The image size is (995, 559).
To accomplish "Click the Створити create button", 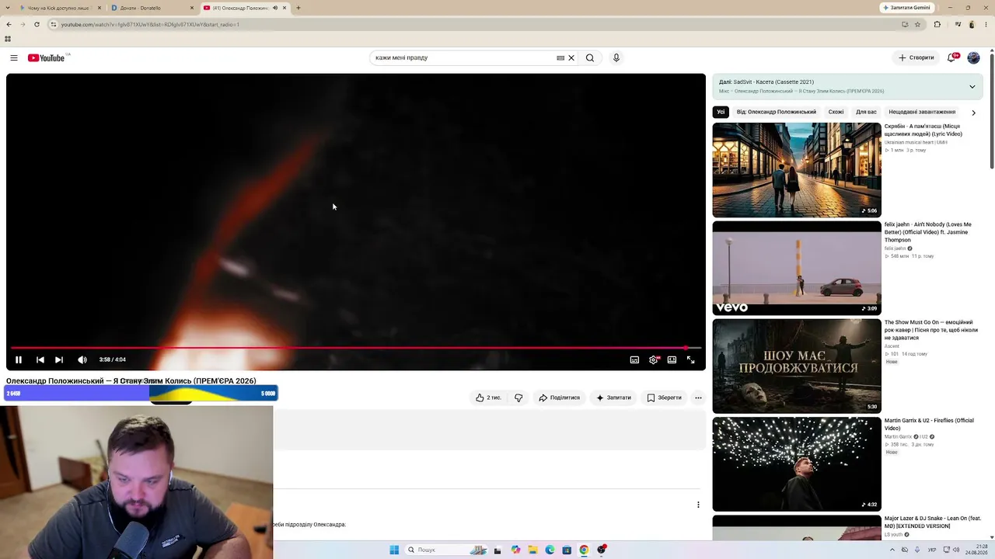I will (x=916, y=57).
